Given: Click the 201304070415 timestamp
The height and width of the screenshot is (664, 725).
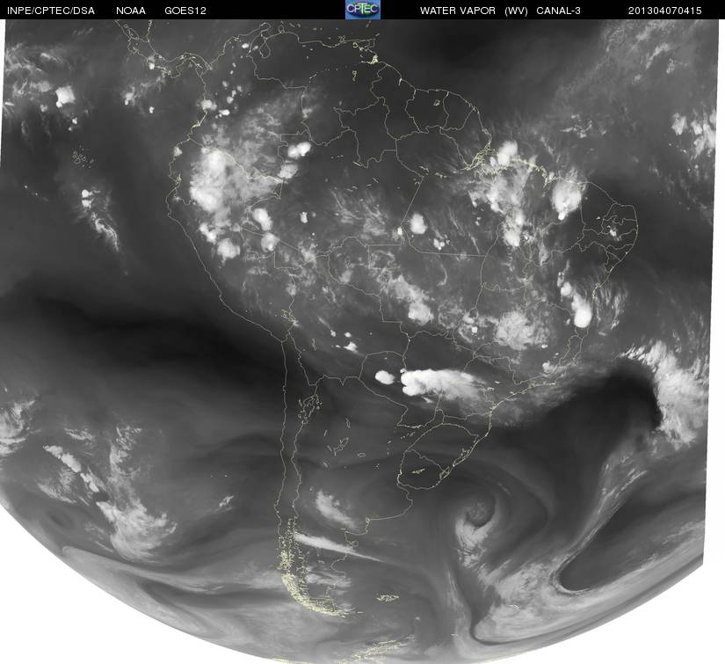Looking at the screenshot, I should (665, 11).
